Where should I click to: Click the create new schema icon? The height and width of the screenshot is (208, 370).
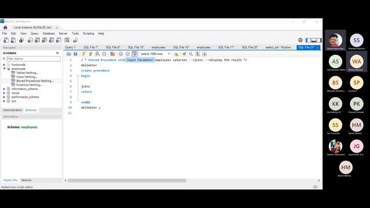(x=30, y=40)
